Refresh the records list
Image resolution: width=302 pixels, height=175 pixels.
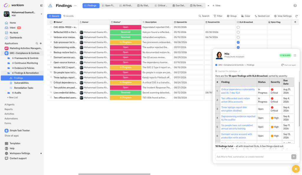tap(297, 16)
